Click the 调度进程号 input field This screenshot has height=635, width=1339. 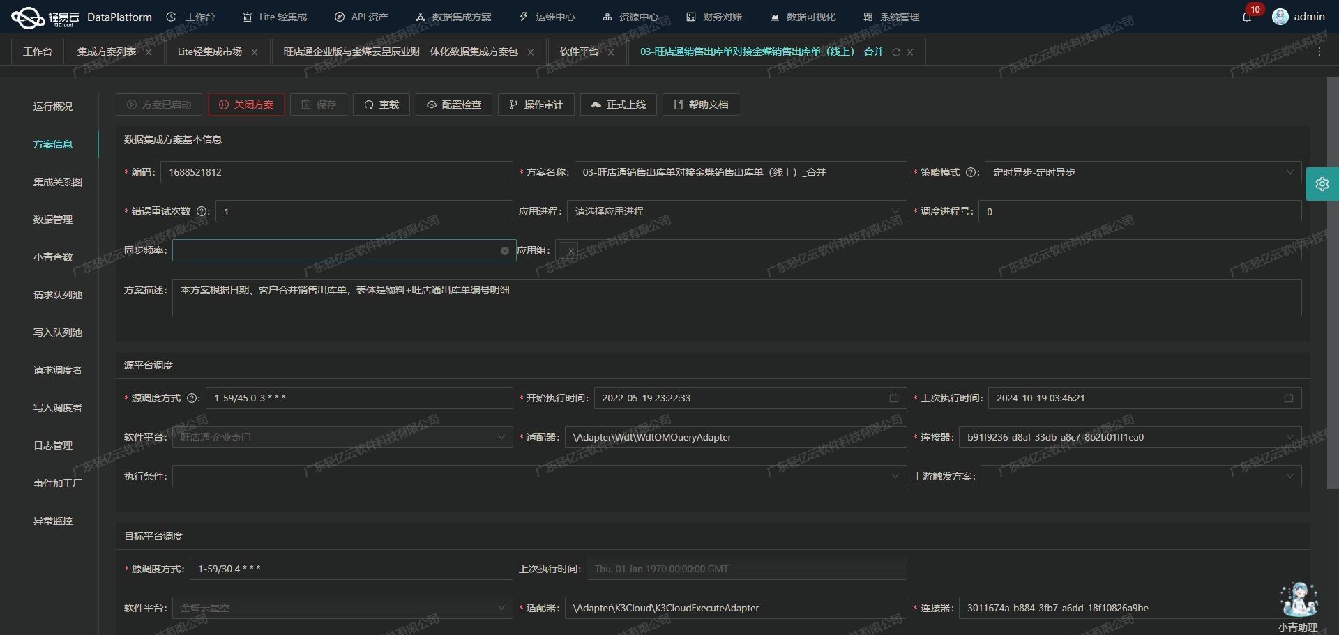[x=1140, y=211]
